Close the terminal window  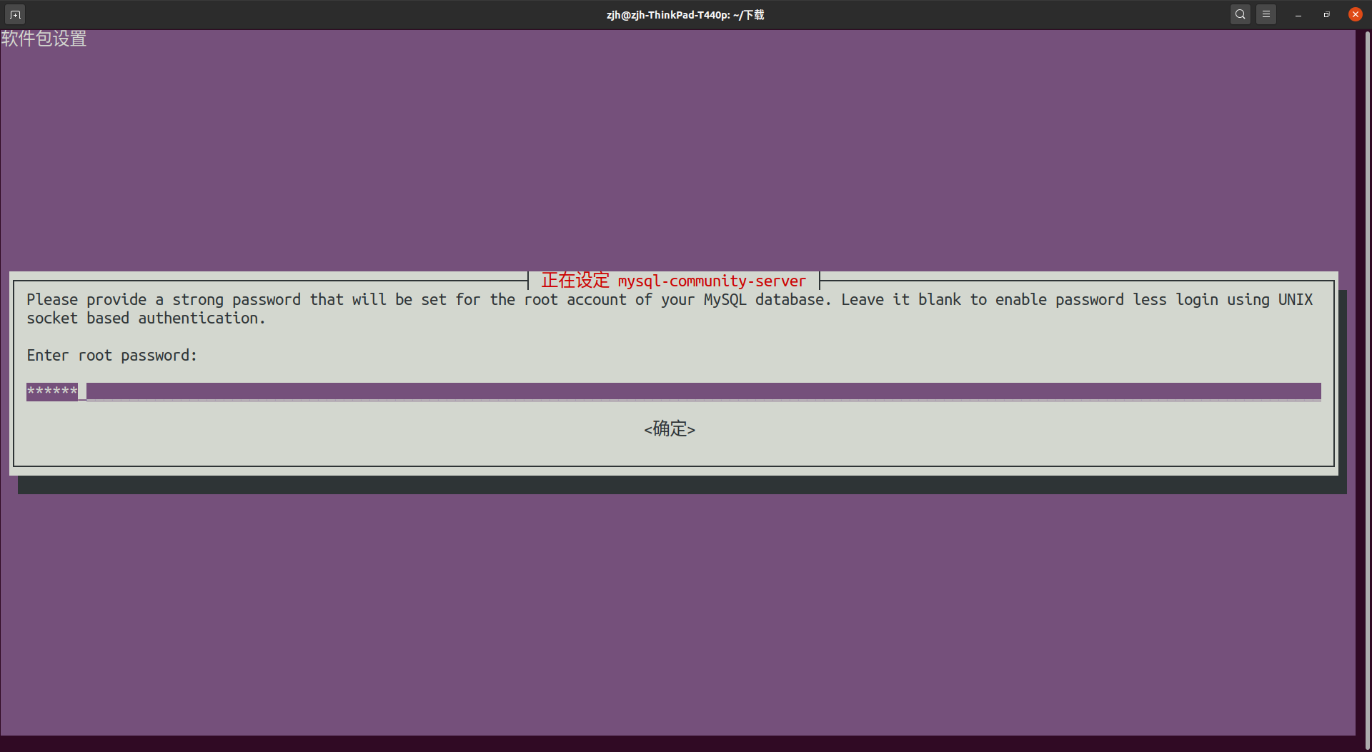click(x=1356, y=14)
